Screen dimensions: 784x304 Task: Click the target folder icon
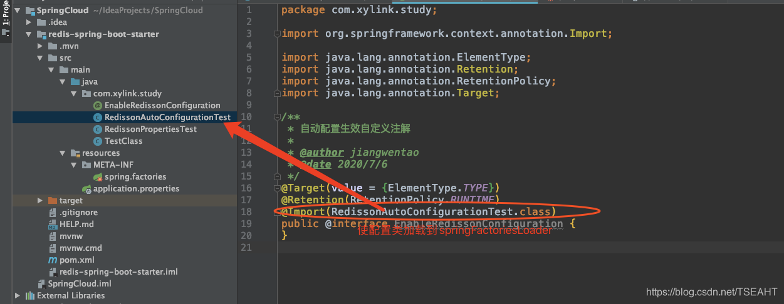tap(53, 201)
